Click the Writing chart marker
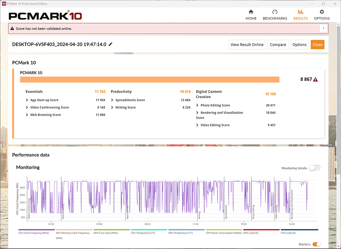Screen dimensions: 341x249 [x=199, y=215]
